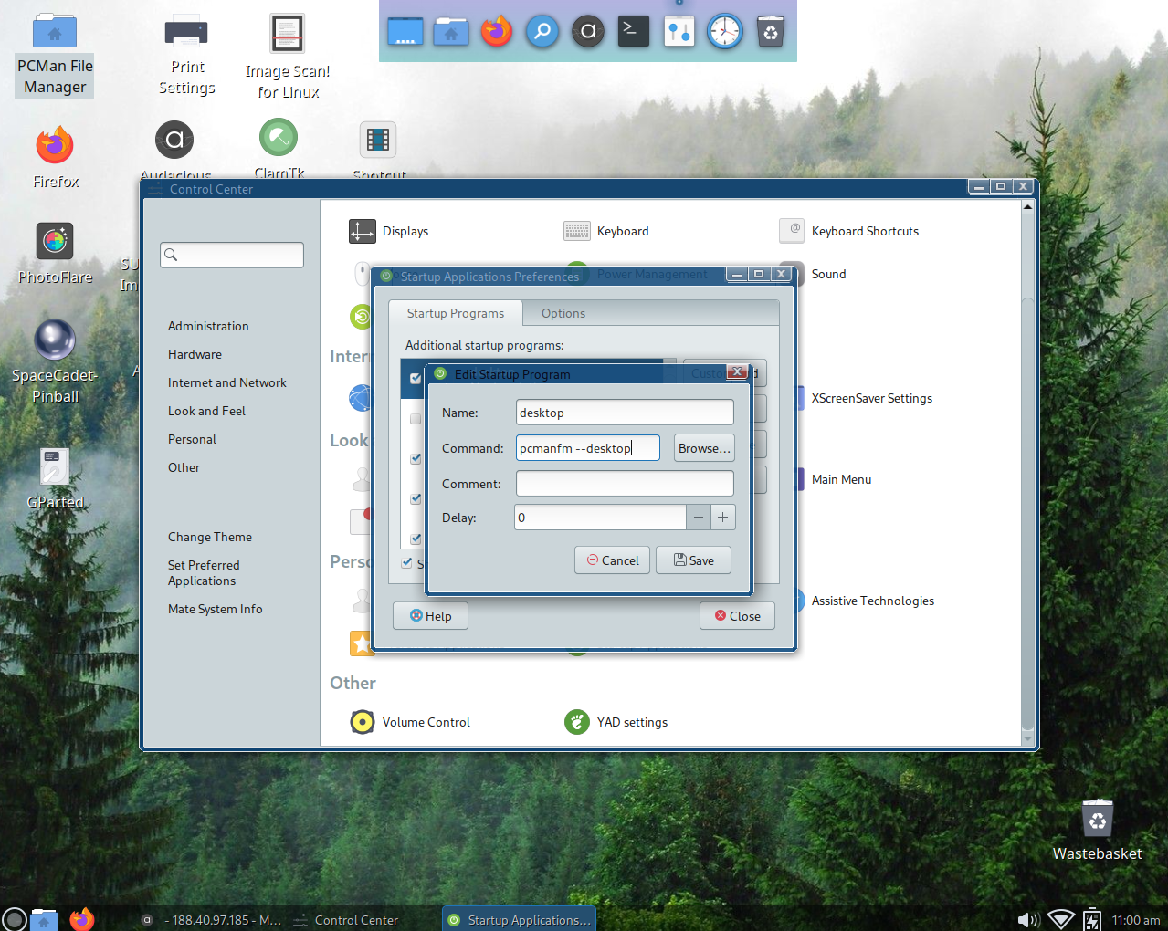The height and width of the screenshot is (931, 1168).
Task: Save the edited startup program
Action: coord(693,560)
